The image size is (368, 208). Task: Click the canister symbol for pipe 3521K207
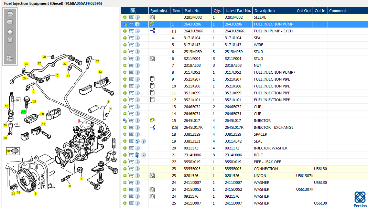[152, 79]
